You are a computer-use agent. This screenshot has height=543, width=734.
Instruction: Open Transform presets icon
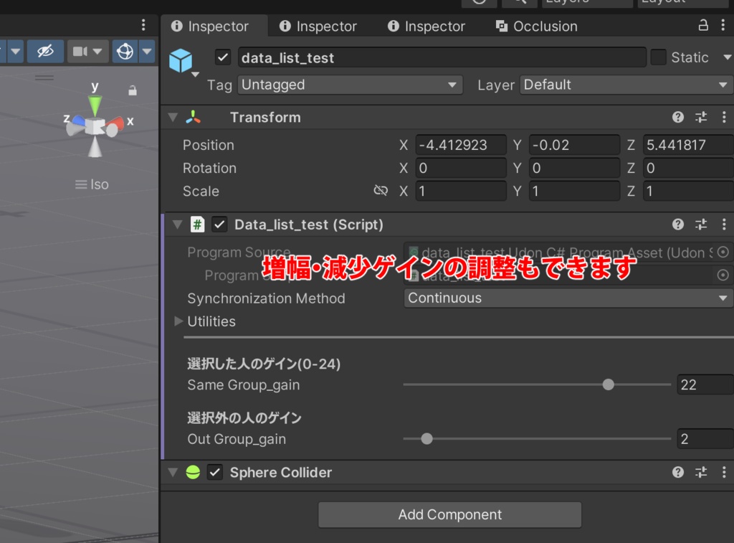(x=701, y=117)
